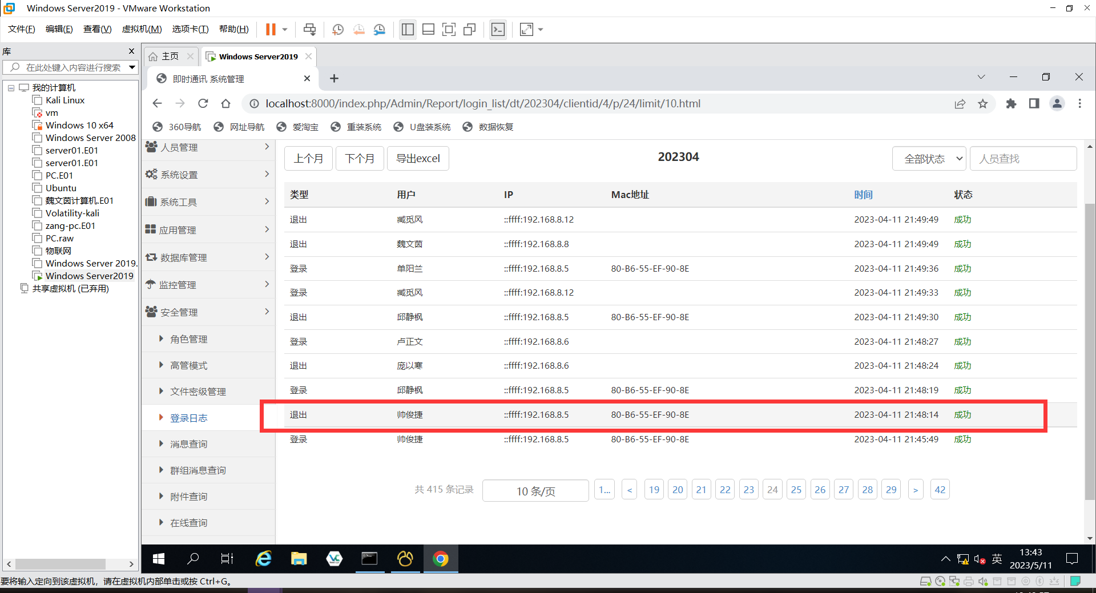Bookmark this page with the star icon
The height and width of the screenshot is (593, 1096).
tap(982, 103)
